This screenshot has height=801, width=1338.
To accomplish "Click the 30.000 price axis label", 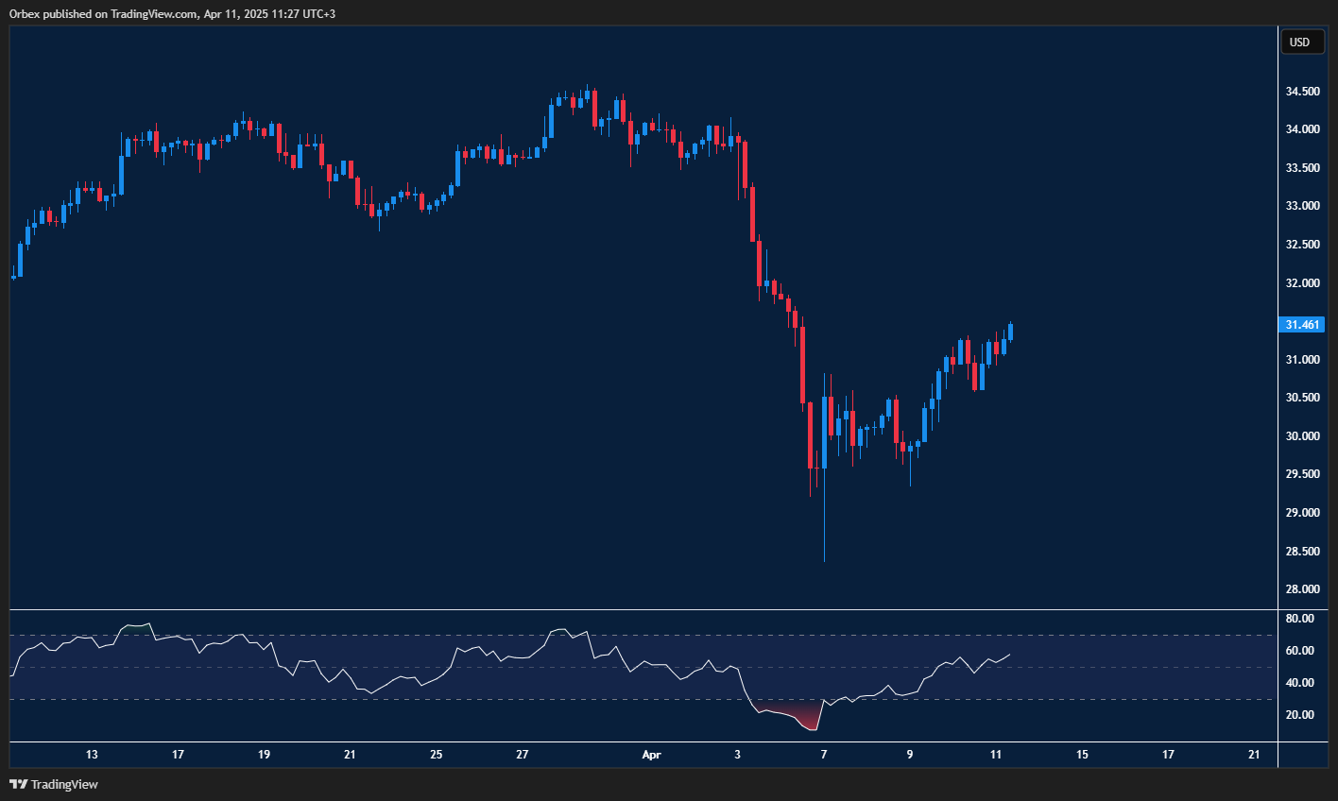I will [x=1302, y=436].
